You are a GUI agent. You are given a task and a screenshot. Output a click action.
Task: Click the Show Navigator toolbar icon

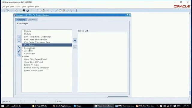click(x=11, y=10)
